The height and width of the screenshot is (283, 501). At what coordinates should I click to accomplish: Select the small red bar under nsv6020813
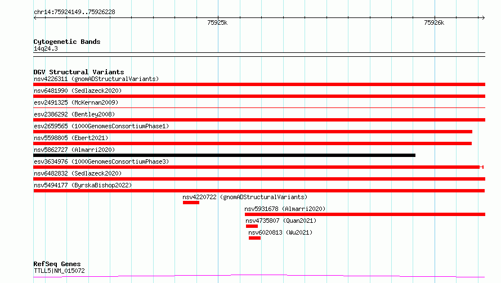coord(254,238)
